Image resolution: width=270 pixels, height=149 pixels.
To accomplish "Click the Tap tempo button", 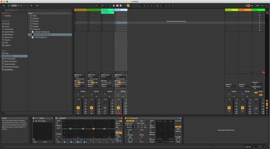I will tap(9, 6).
